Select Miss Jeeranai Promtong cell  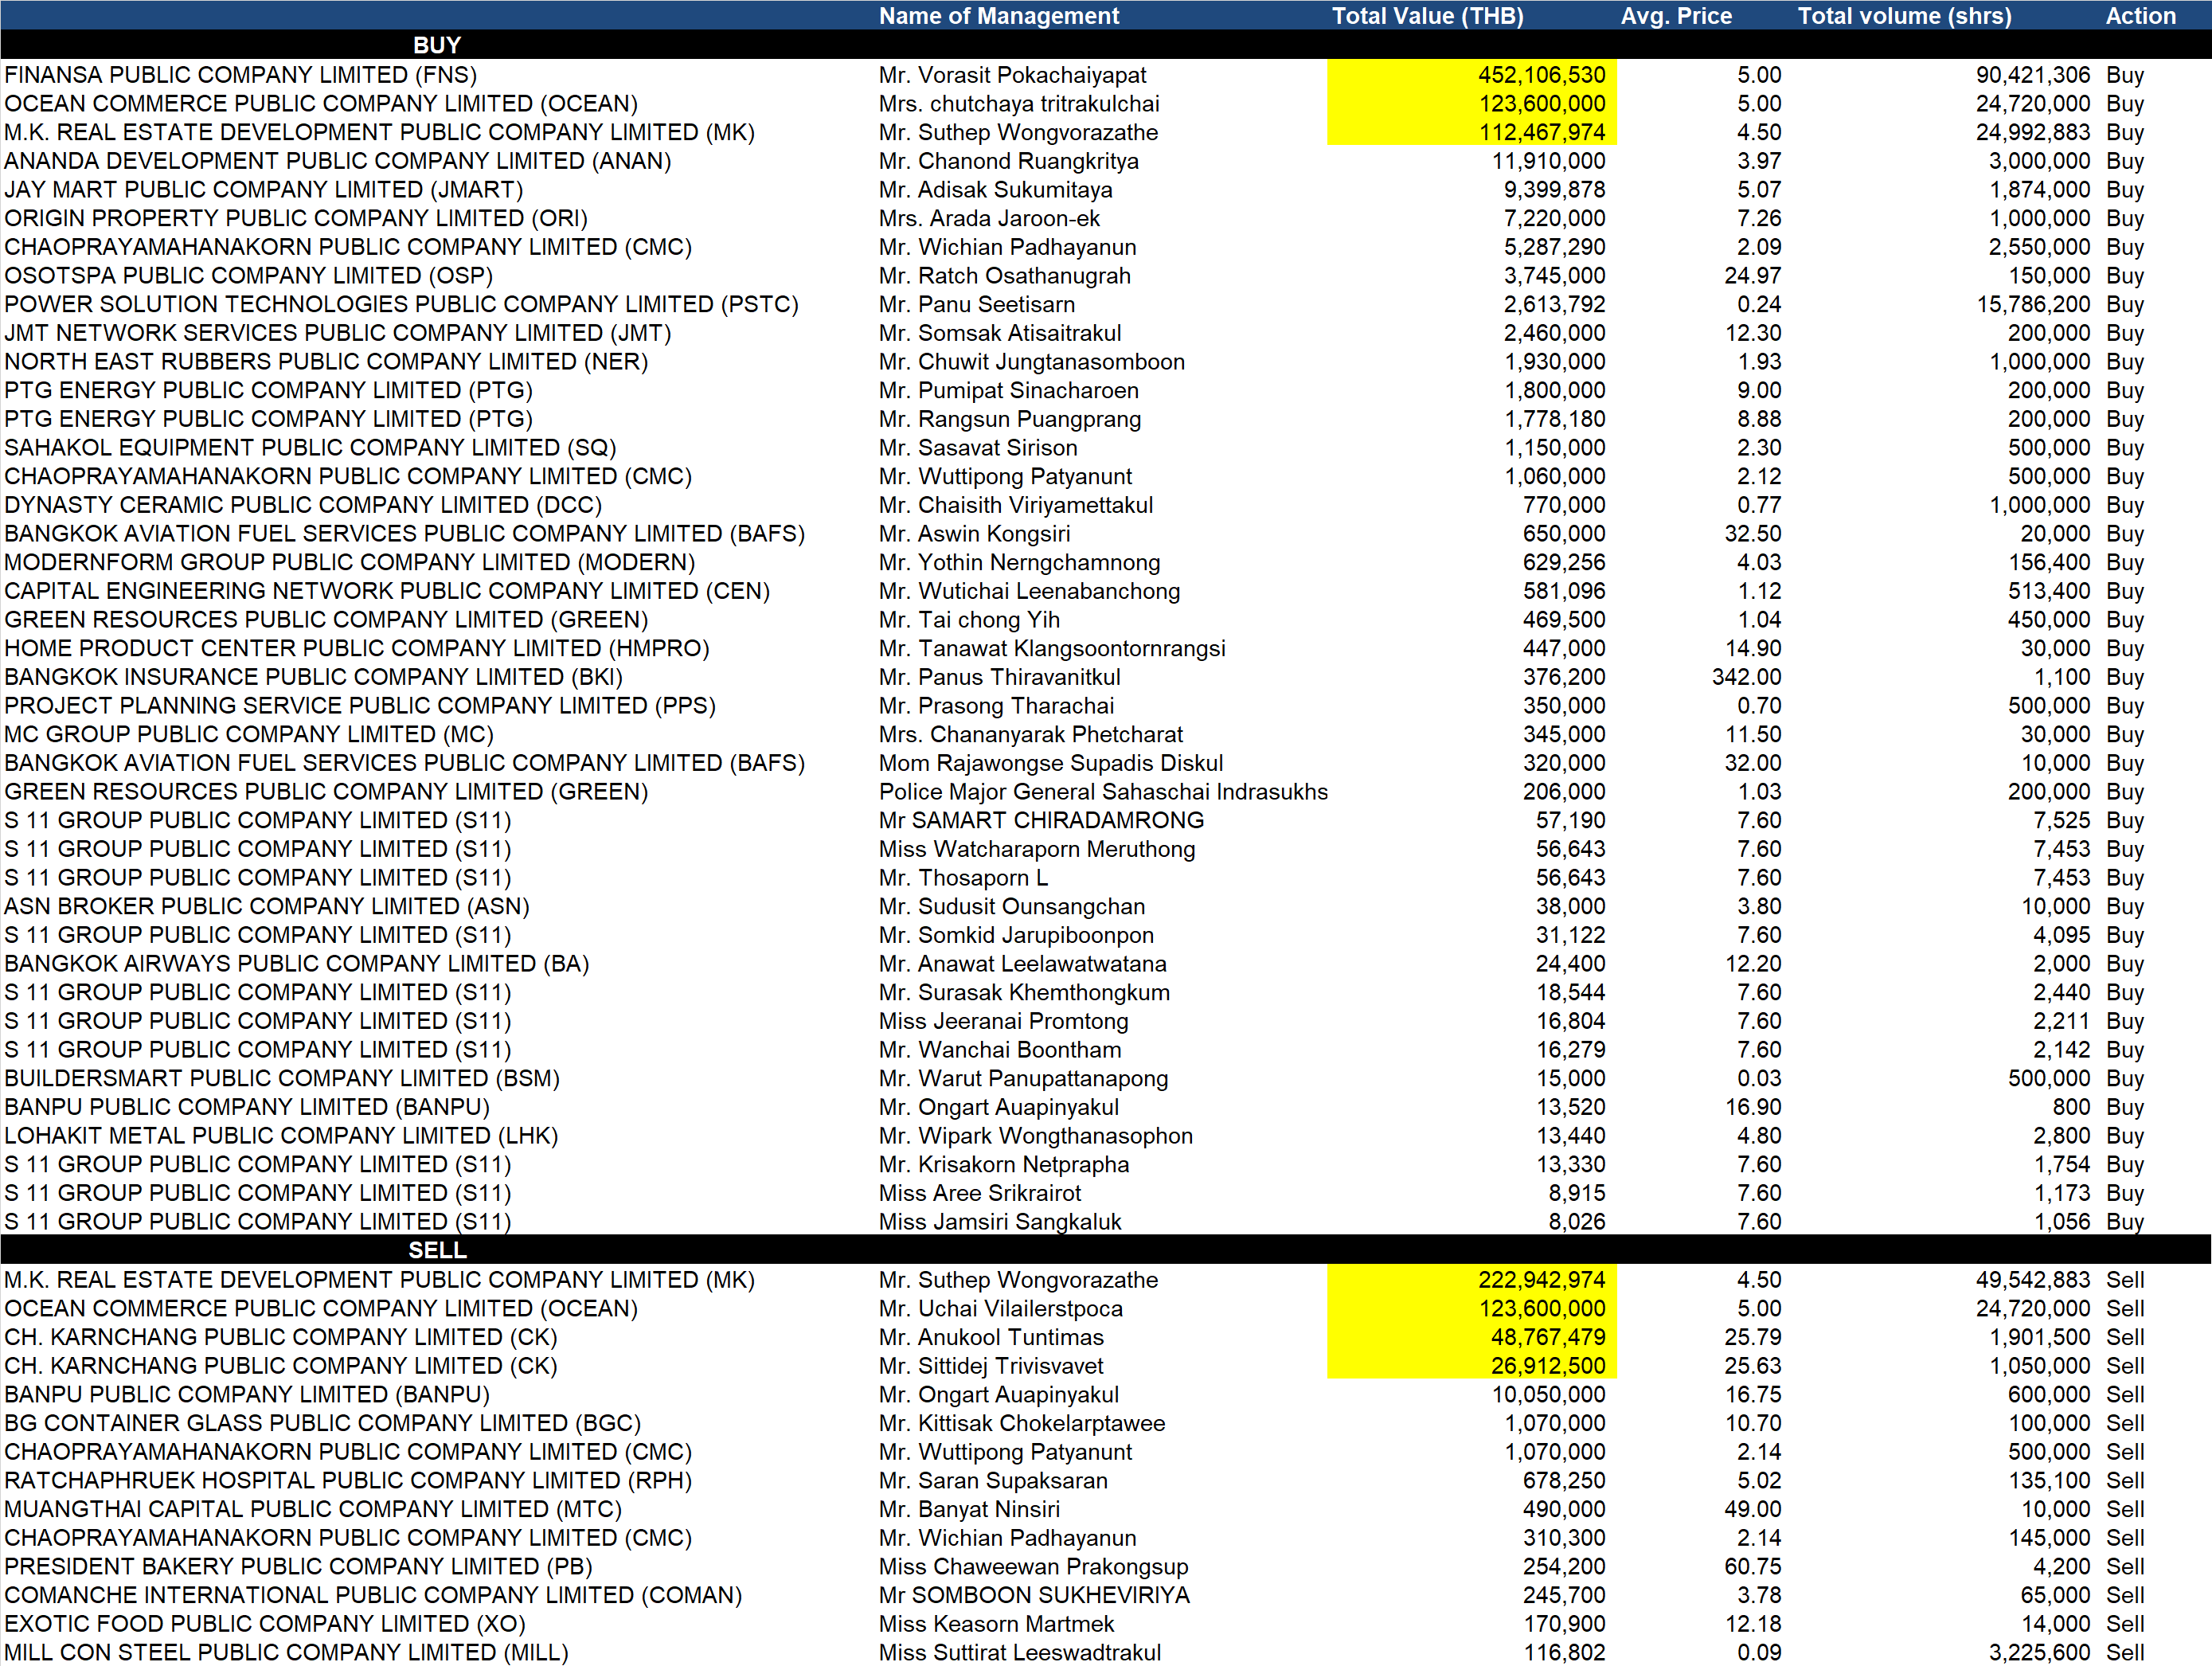[x=1003, y=1021]
